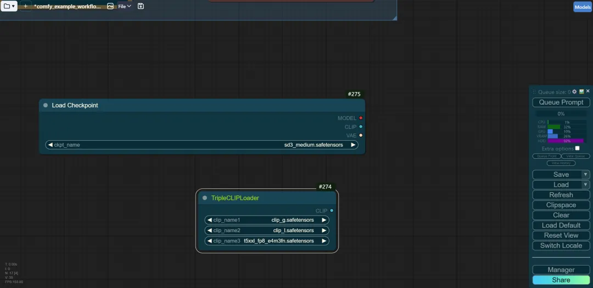
Task: Add a new workflow with plus icon
Action: 25,6
